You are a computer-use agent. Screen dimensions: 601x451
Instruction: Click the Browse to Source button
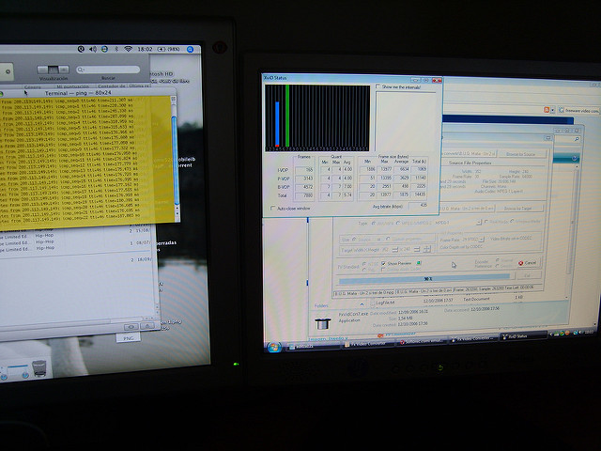519,151
